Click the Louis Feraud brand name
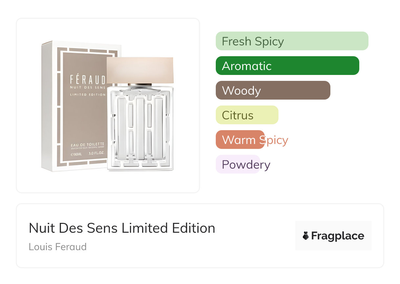 [57, 247]
